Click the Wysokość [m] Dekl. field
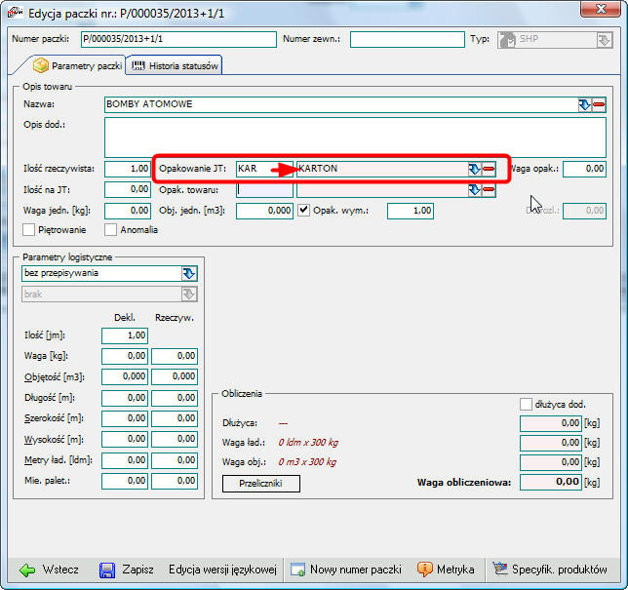628x590 pixels. pyautogui.click(x=125, y=440)
